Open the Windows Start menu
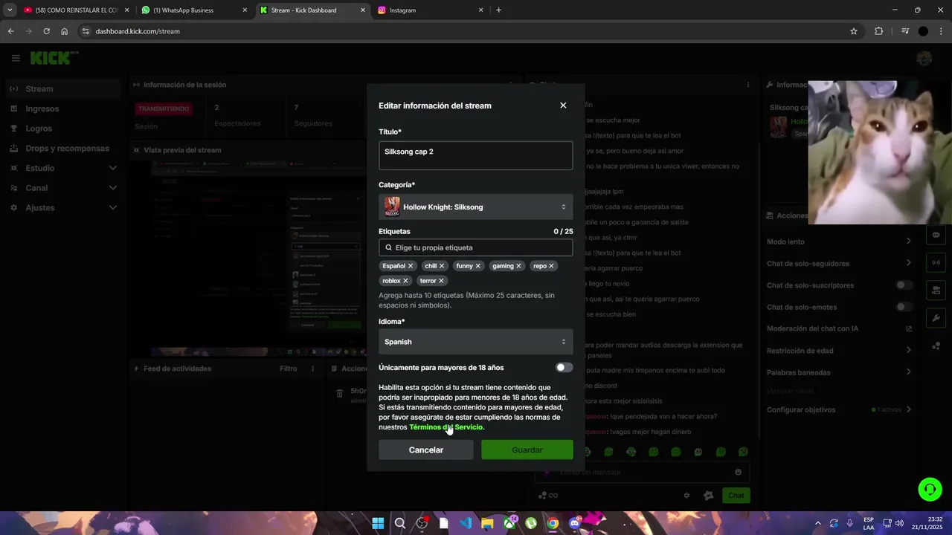Viewport: 952px width, 535px height. pos(378,523)
